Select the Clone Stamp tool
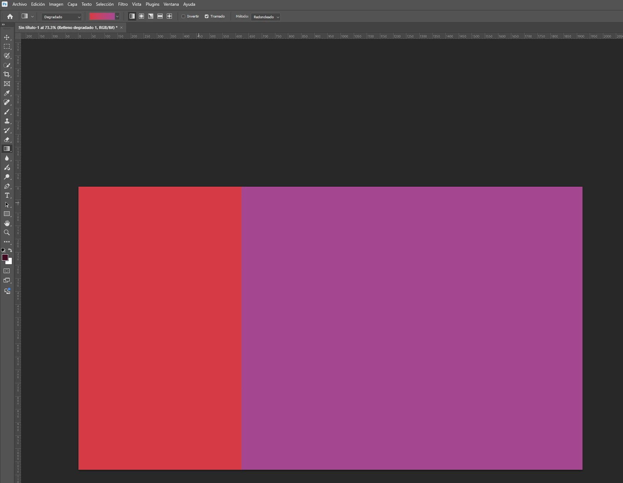The image size is (623, 483). (x=7, y=121)
